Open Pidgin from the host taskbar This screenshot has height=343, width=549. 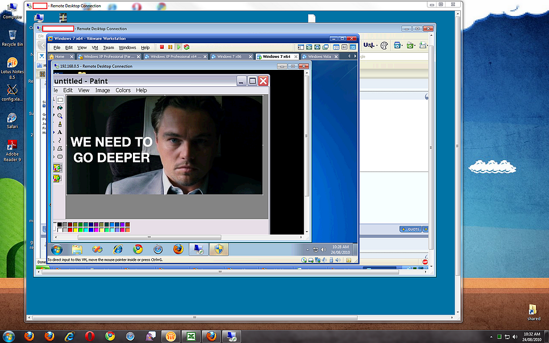(151, 336)
